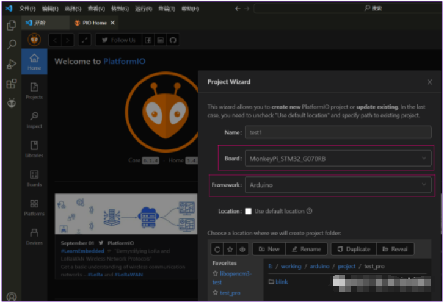Open the Search icon in activity bar

coord(11,45)
